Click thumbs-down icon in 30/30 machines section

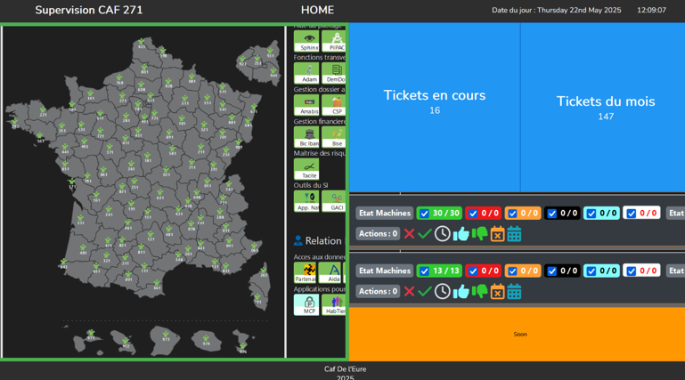pyautogui.click(x=479, y=234)
